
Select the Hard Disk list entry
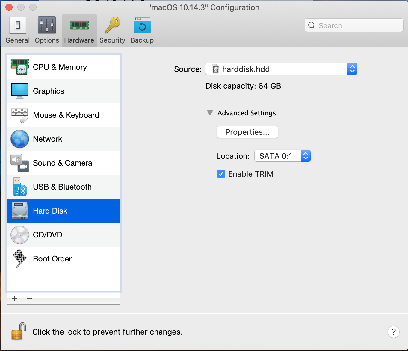point(64,211)
